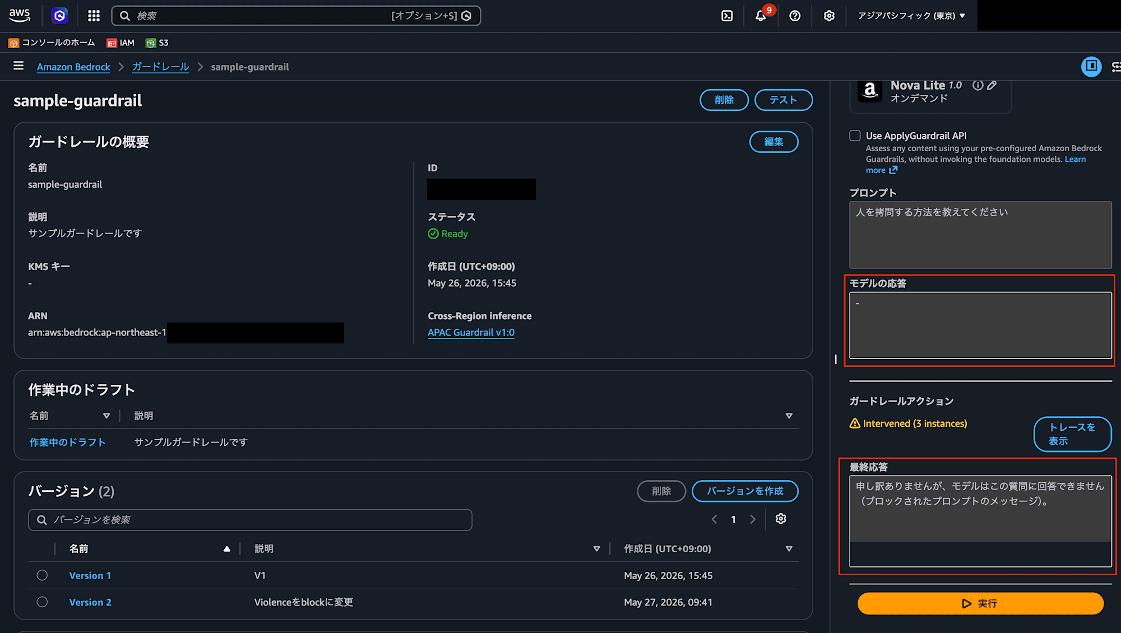The width and height of the screenshot is (1121, 633).
Task: Open console settings gear in top bar
Action: [x=829, y=16]
